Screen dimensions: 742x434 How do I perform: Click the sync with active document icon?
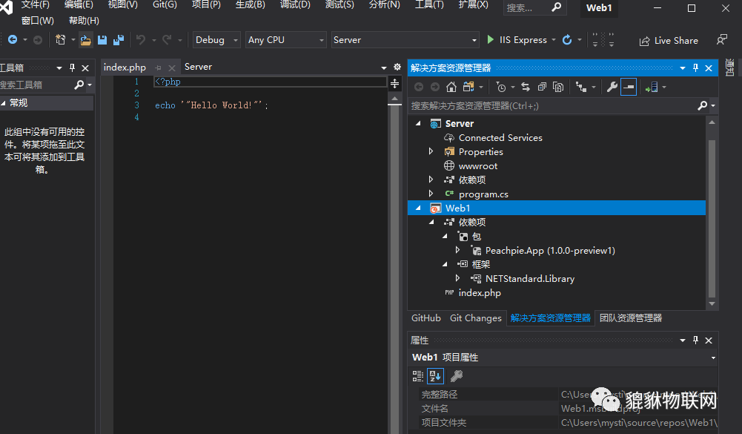coord(526,87)
